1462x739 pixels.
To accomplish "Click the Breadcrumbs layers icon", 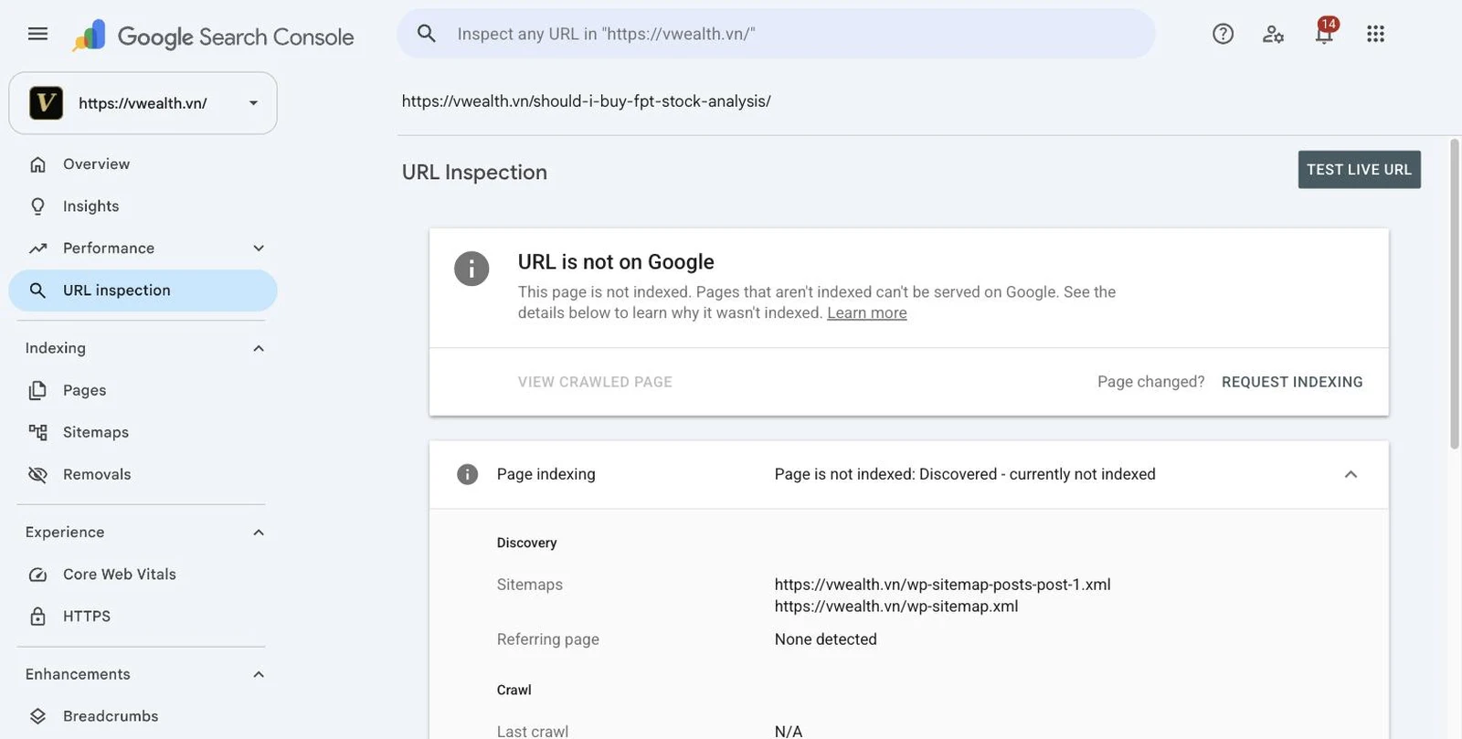I will (37, 716).
